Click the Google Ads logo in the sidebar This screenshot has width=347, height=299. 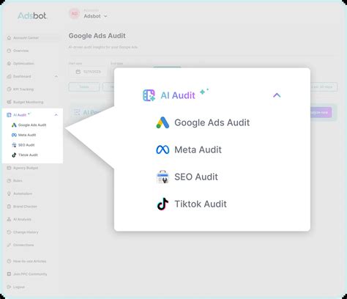[x=14, y=125]
